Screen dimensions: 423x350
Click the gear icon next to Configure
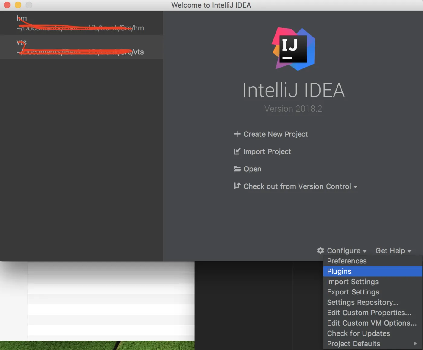click(x=321, y=250)
